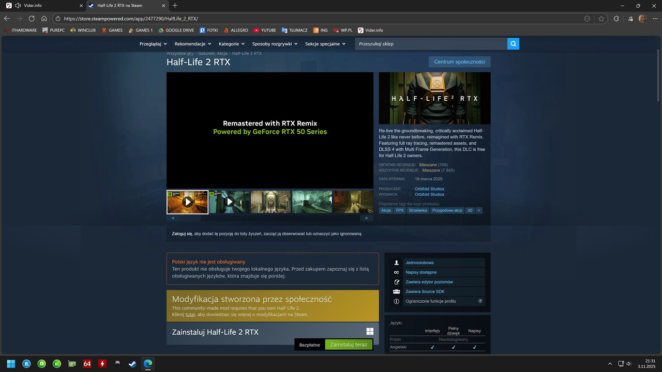This screenshot has height=372, width=662.
Task: Play the first trailer thumbnail
Action: tap(187, 202)
